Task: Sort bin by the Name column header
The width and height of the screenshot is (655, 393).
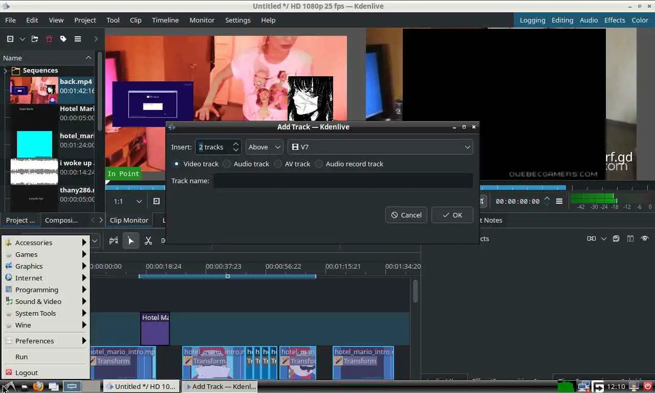Action: [47, 58]
